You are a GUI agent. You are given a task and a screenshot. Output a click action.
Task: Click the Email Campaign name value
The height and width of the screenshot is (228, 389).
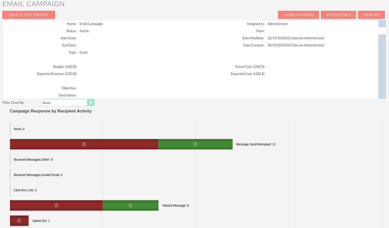pos(91,23)
